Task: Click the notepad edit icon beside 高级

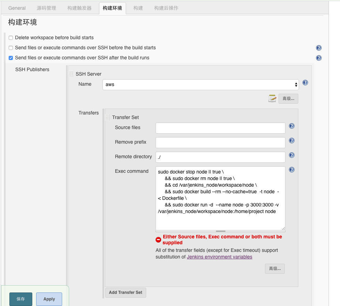Action: (x=272, y=99)
